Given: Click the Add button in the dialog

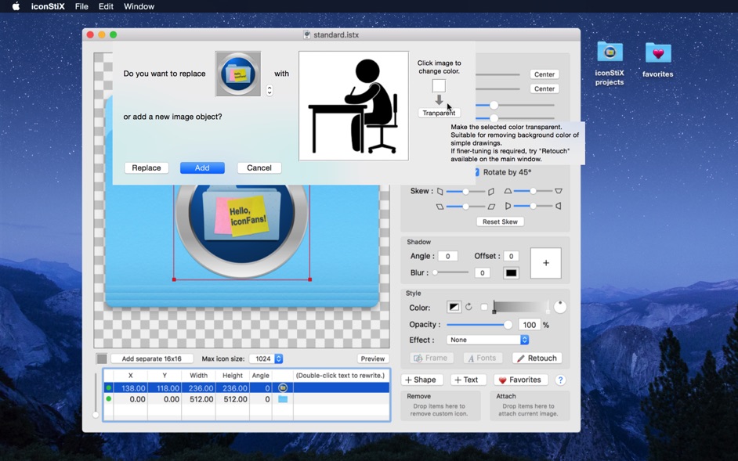Looking at the screenshot, I should (x=202, y=167).
